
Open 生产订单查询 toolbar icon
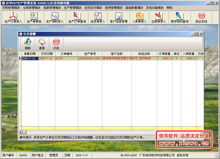pyautogui.click(x=77, y=17)
